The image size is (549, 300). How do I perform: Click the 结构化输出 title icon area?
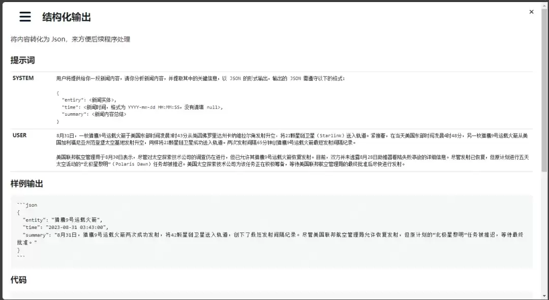point(24,17)
